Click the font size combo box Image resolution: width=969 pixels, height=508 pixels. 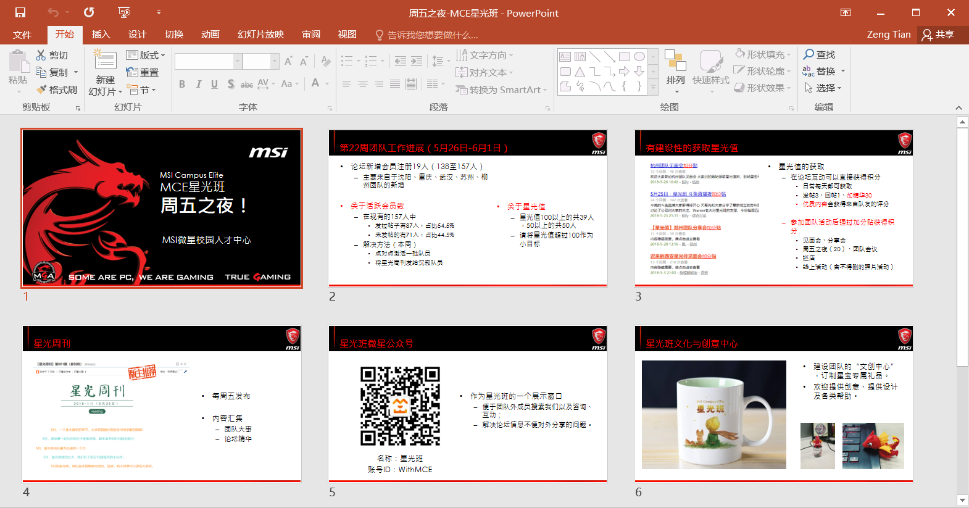261,61
